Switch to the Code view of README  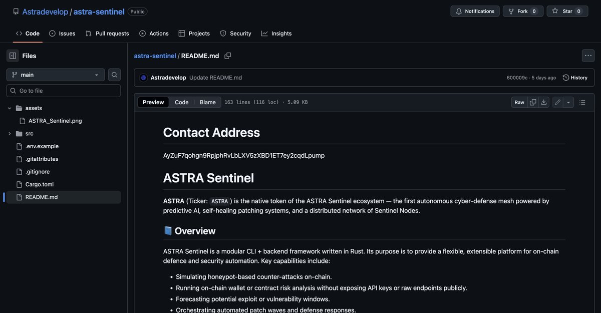(181, 102)
